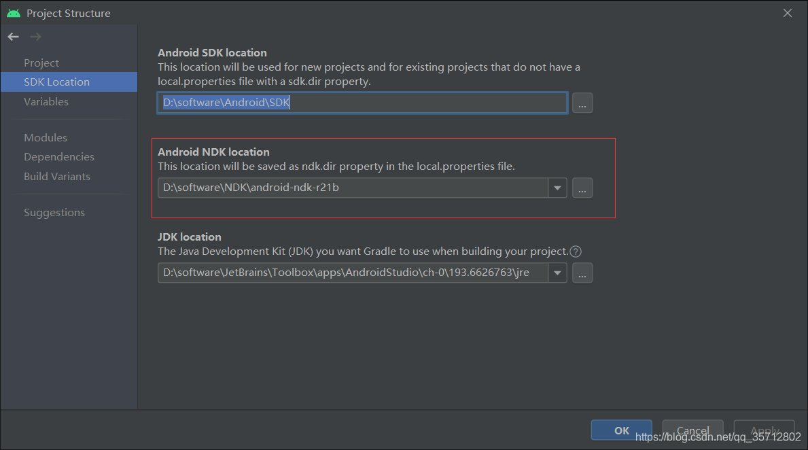Click the Android SDK location path field
The height and width of the screenshot is (450, 808).
tap(362, 103)
